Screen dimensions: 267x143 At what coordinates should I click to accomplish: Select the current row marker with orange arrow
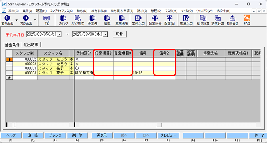click(10, 59)
